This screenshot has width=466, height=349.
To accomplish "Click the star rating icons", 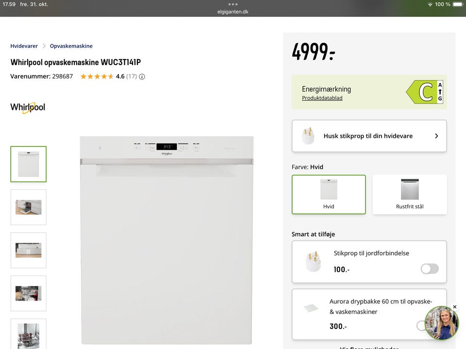I will point(97,77).
